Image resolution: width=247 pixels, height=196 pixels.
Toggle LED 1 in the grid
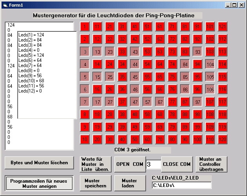(85, 27)
